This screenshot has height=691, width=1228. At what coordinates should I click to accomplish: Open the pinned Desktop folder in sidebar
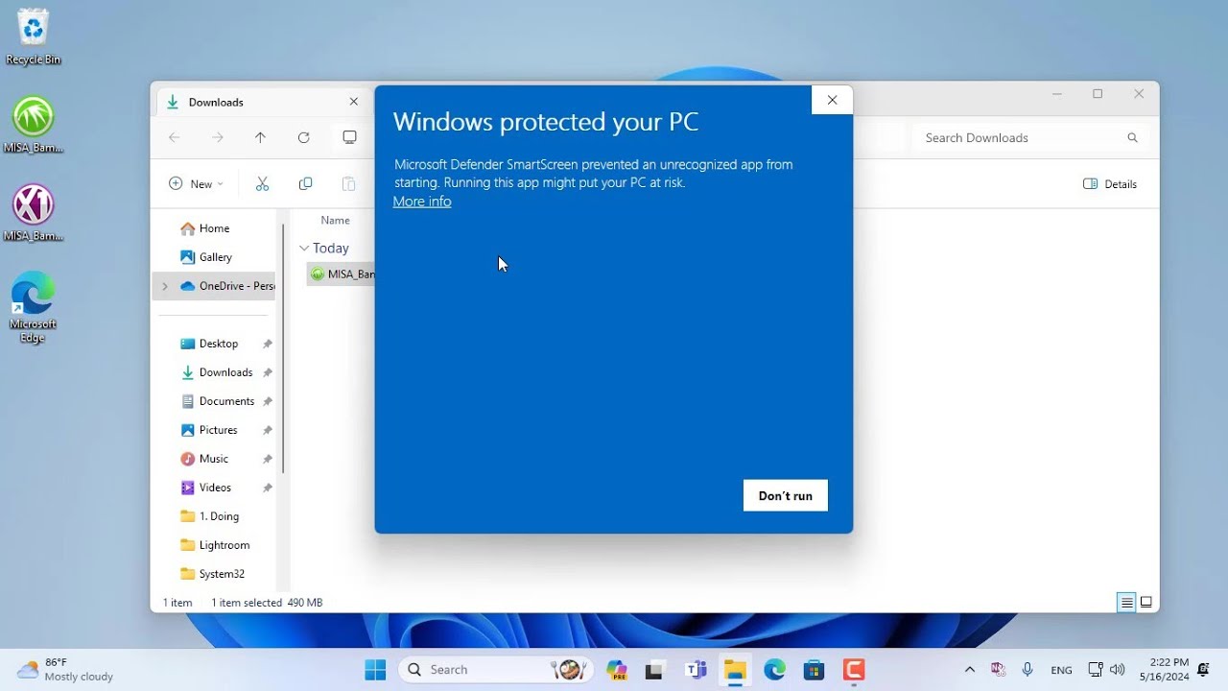click(x=219, y=344)
